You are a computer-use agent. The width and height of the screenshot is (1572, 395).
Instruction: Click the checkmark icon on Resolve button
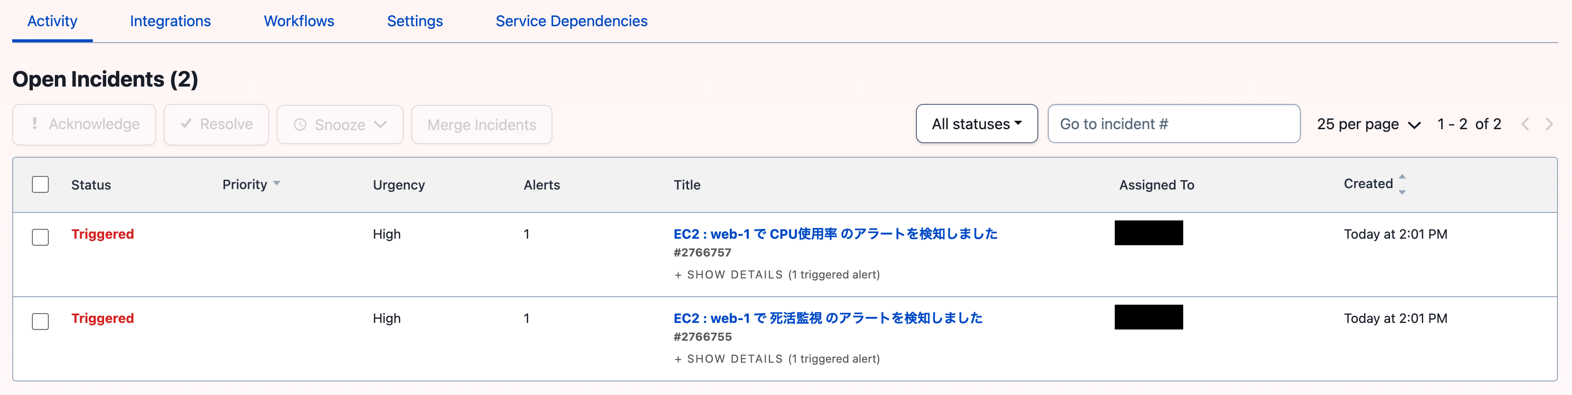(187, 124)
